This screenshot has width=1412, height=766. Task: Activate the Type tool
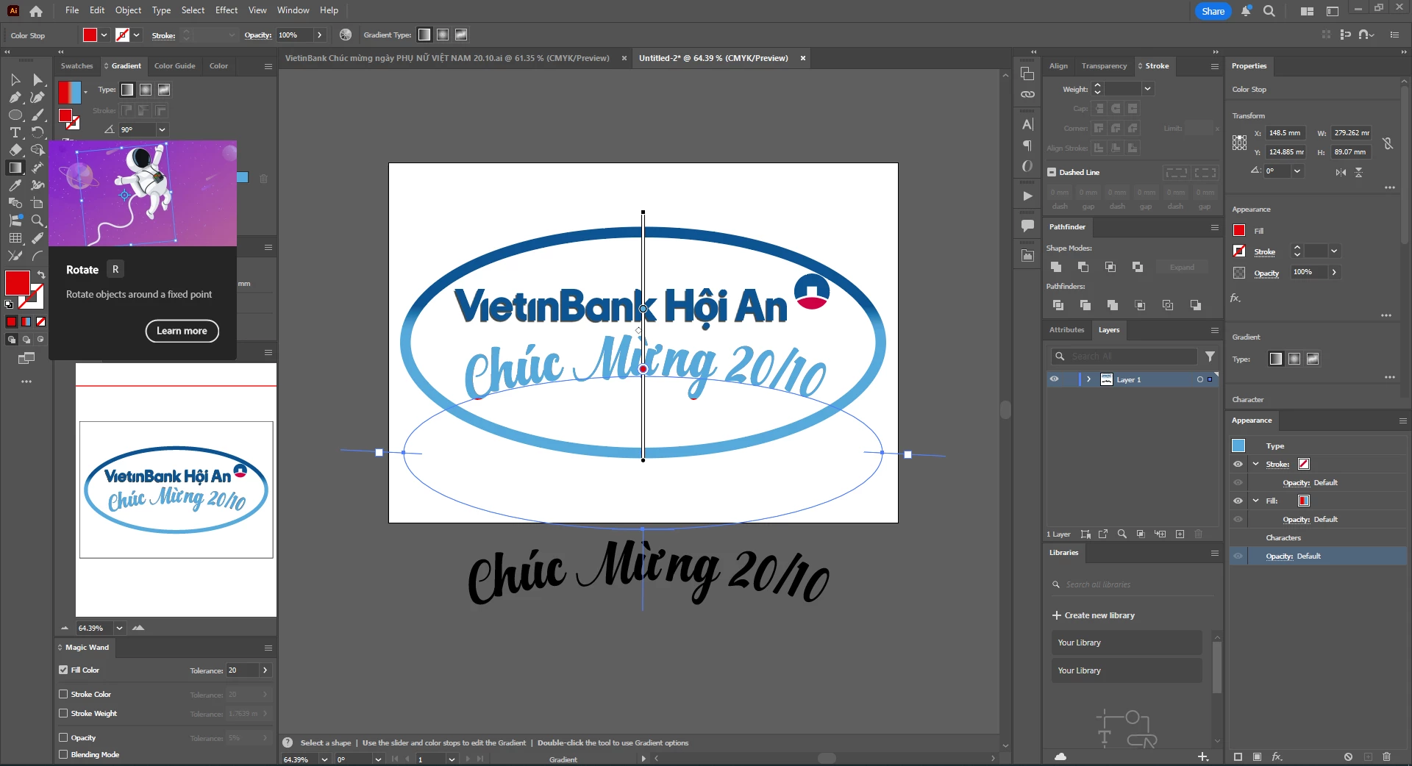click(15, 132)
